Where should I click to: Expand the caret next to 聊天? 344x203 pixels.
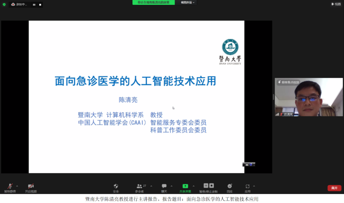[x=172, y=186]
